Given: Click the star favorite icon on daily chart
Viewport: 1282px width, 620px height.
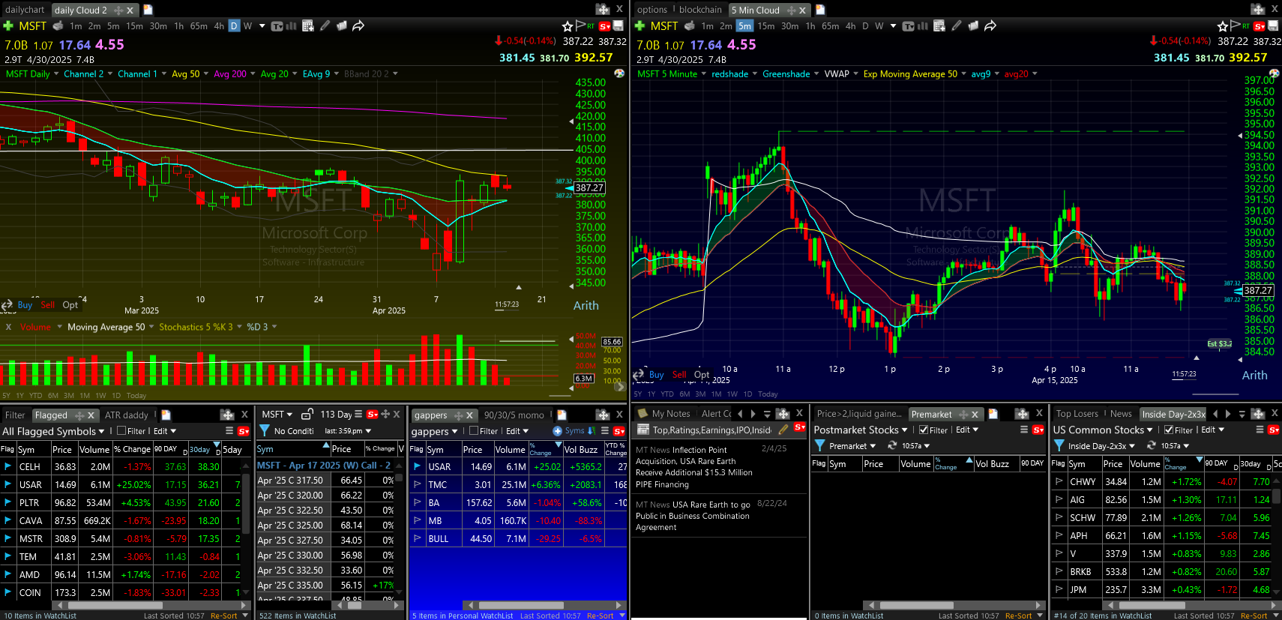Looking at the screenshot, I should (x=568, y=26).
